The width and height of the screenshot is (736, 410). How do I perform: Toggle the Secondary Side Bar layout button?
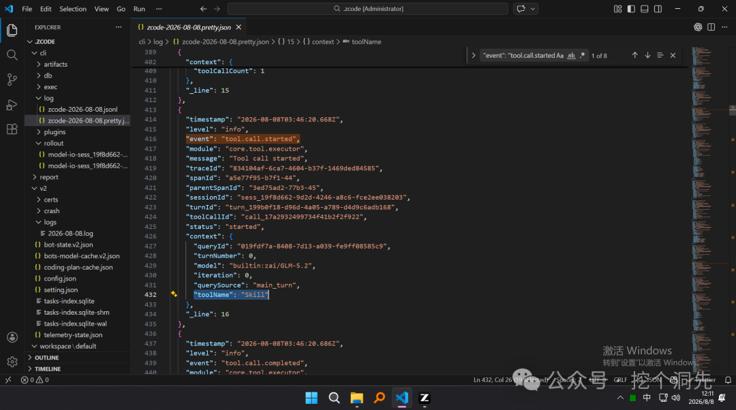(x=658, y=8)
